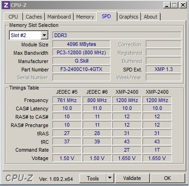Click the Command Rate label
This screenshot has width=189, height=186.
pyautogui.click(x=32, y=150)
